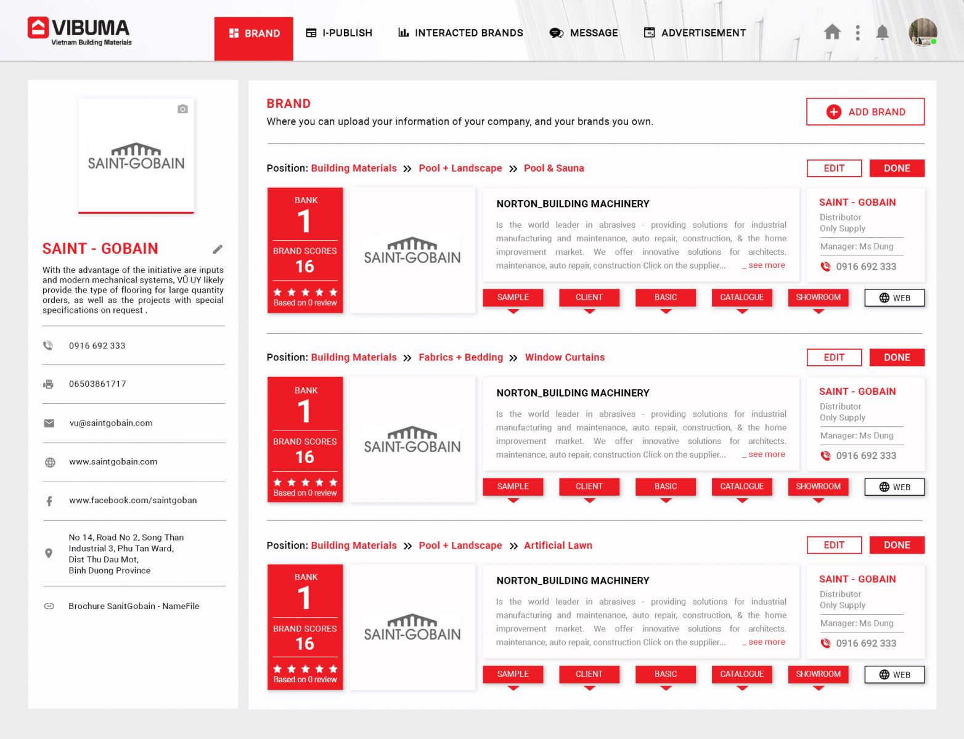
Task: Expand SAMPLE in Pool & Sauna card
Action: point(513,298)
